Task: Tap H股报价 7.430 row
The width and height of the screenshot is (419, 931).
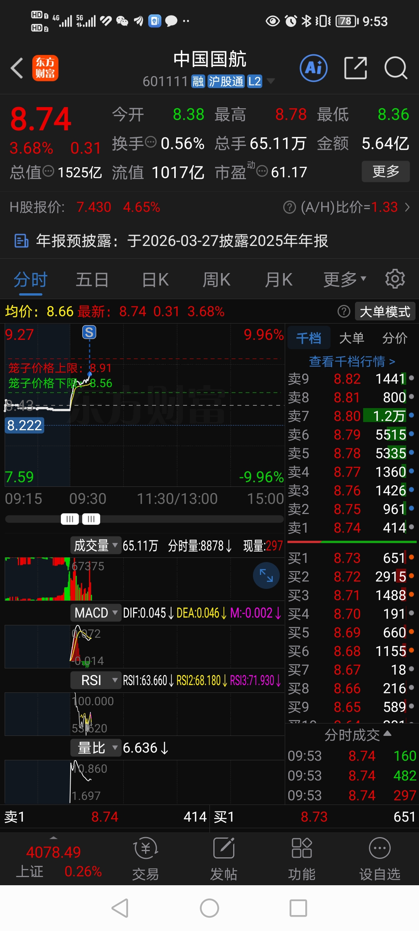Action: point(85,207)
